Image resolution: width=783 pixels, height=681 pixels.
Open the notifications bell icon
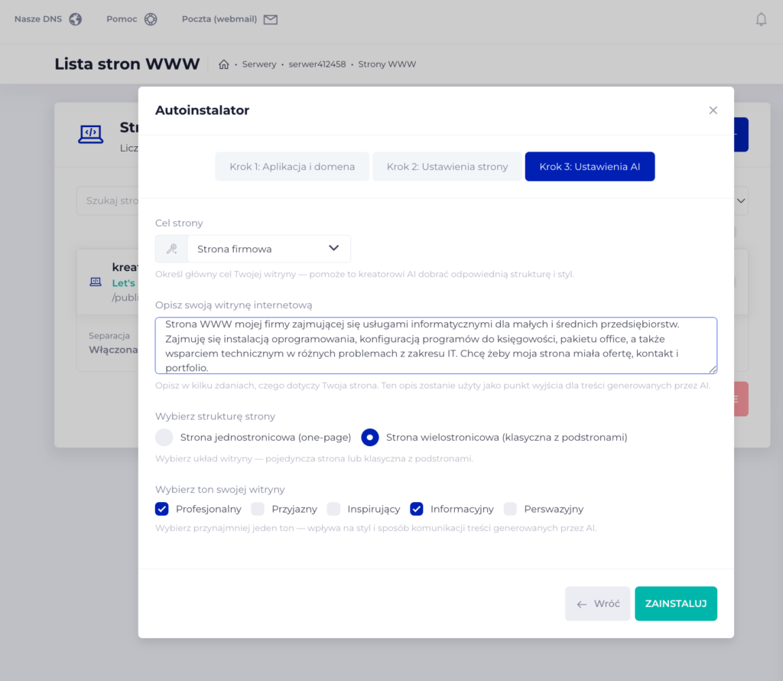click(x=761, y=20)
